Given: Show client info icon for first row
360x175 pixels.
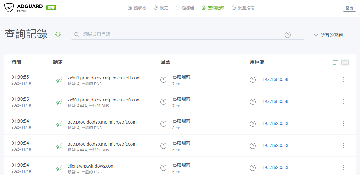Looking at the screenshot, I should click(x=253, y=80).
